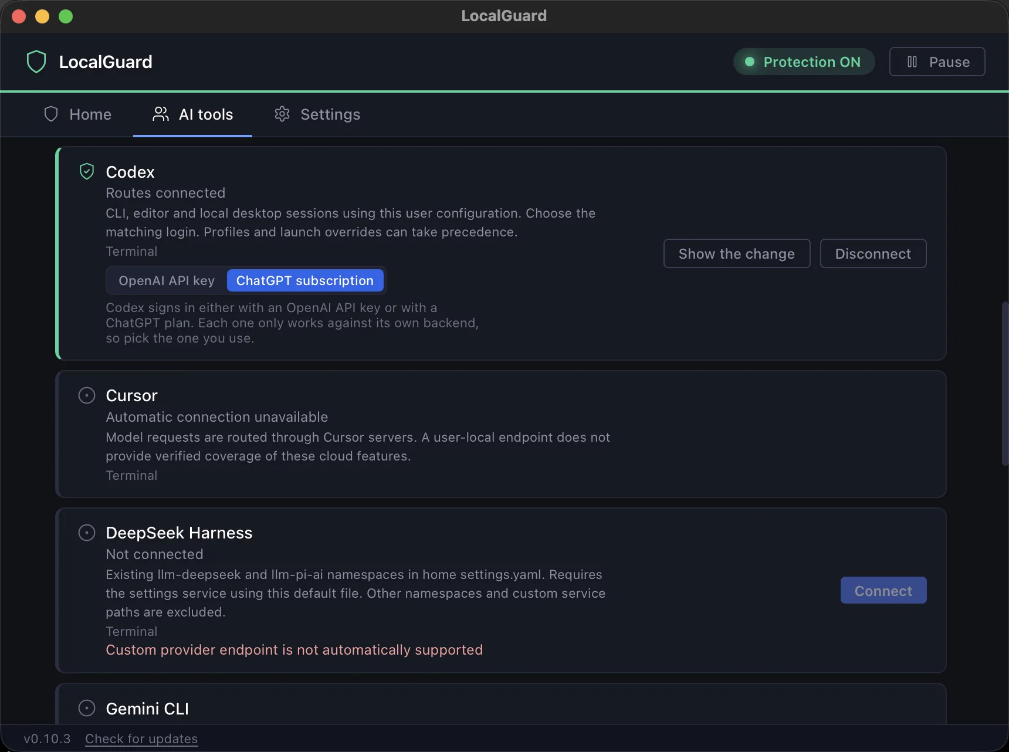Click the vertical scrollbar thumb
This screenshot has width=1009, height=752.
[x=1005, y=384]
